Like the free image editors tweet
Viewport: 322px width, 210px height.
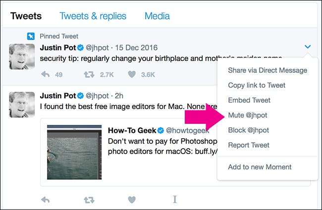point(132,200)
